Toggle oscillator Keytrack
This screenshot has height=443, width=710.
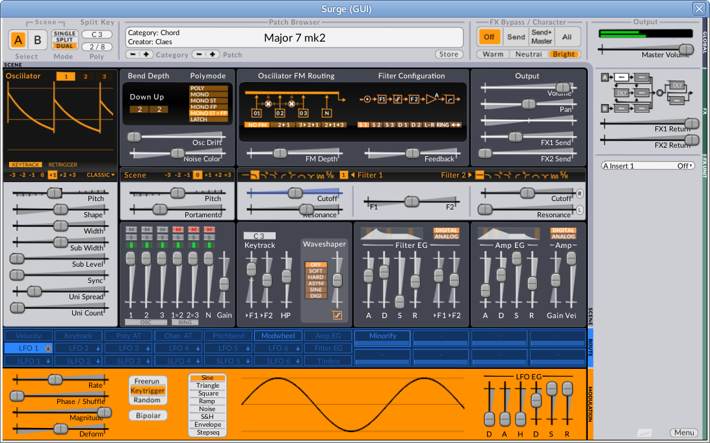25,165
